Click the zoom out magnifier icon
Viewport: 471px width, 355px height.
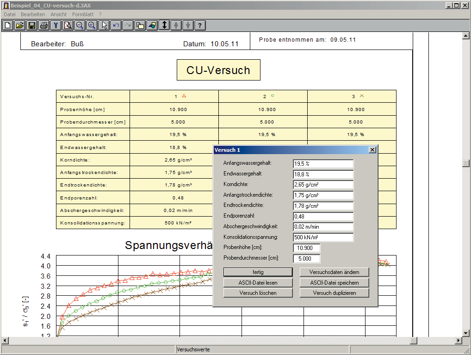tap(80, 25)
